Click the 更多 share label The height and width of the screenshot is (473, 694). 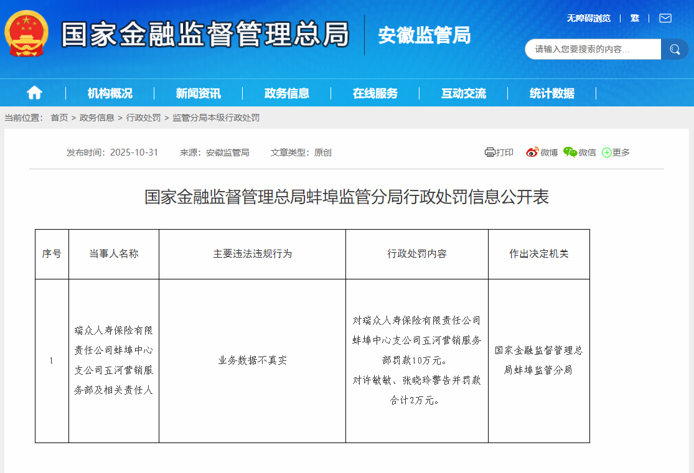[621, 152]
